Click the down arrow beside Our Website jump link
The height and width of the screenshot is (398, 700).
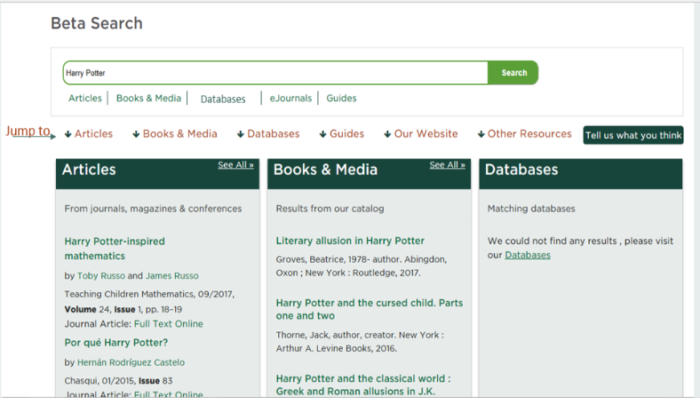coord(387,134)
